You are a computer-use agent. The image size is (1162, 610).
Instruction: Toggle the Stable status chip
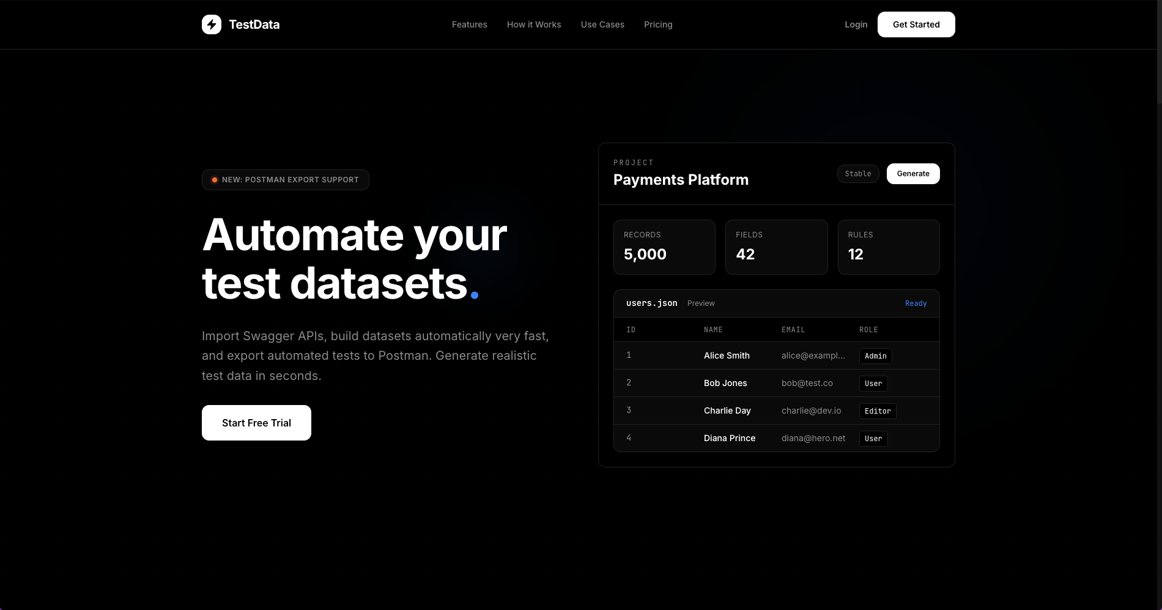[857, 174]
